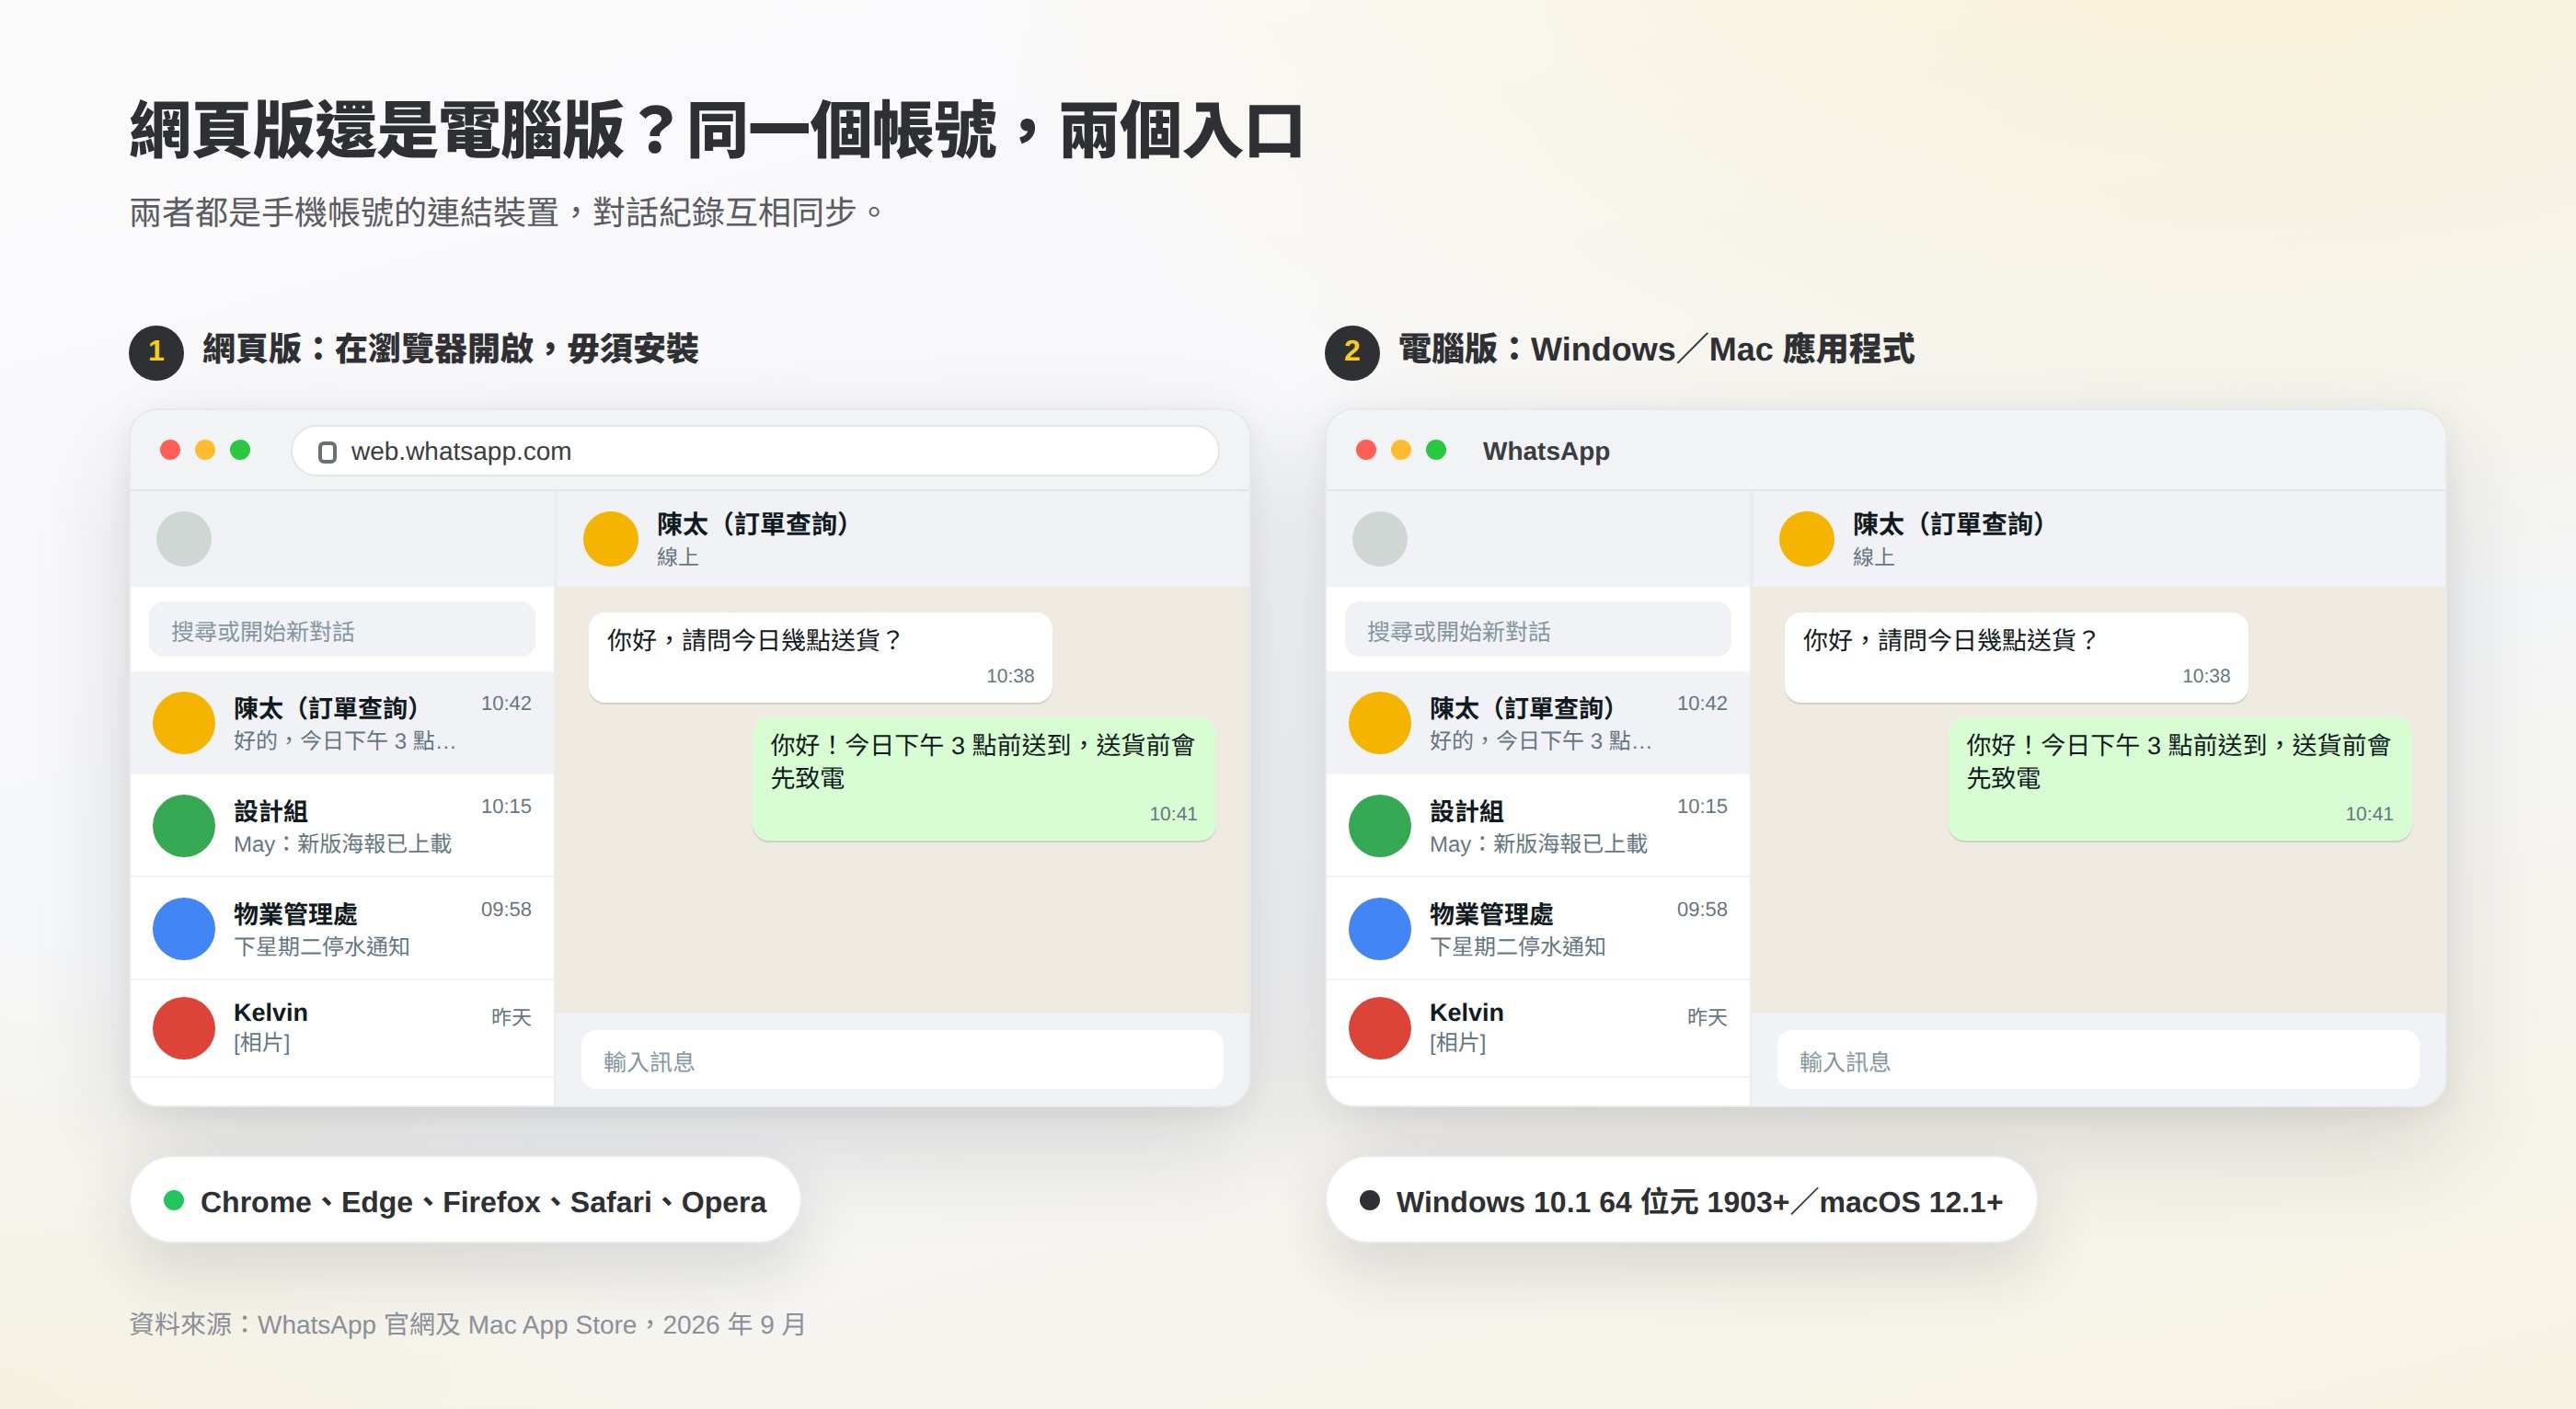Click blue 物業管理處 avatar in desktop app chat list
The image size is (2576, 1409).
1380,929
